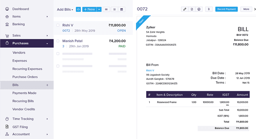Select the Manish Patel bill row
Screen dimensions: 256x139
(93, 43)
